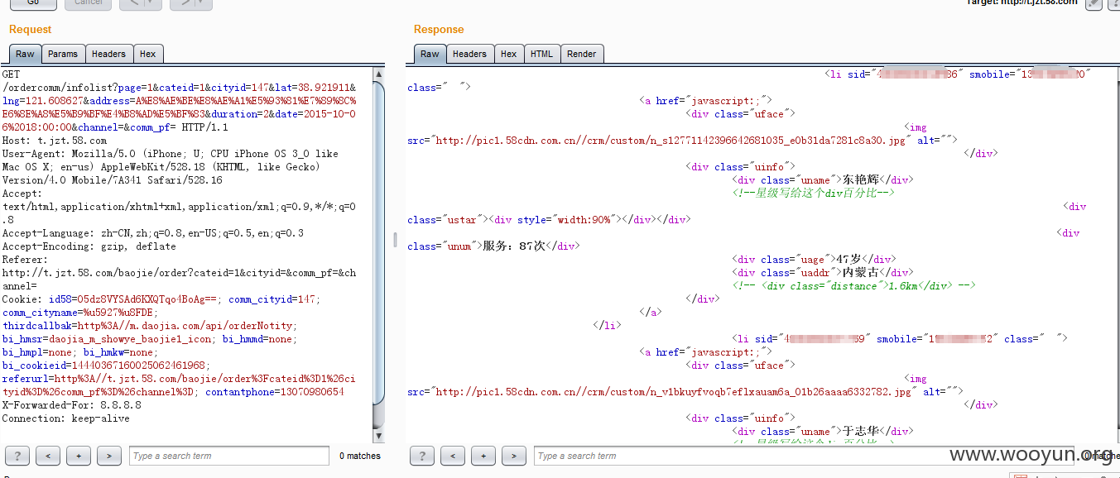Click the splitter handle between panes
Screen dimensions: 1120x478
pyautogui.click(x=395, y=240)
